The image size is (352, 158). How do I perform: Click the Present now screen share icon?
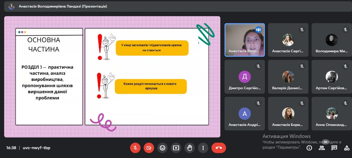(x=176, y=148)
